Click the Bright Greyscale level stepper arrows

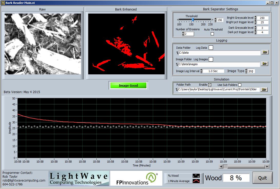click(255, 18)
